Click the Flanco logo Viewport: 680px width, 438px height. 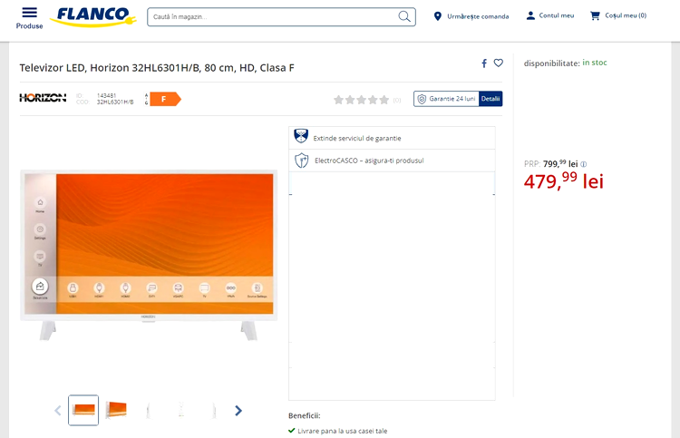tap(93, 16)
